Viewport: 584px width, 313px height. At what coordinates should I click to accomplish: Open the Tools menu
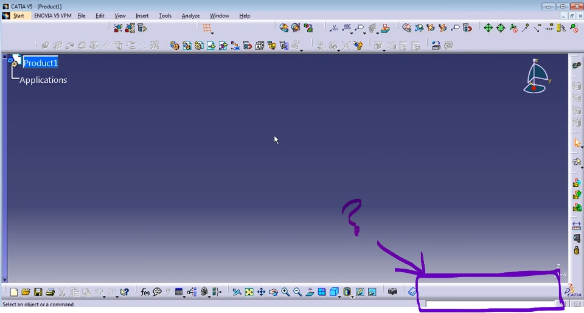pyautogui.click(x=165, y=16)
